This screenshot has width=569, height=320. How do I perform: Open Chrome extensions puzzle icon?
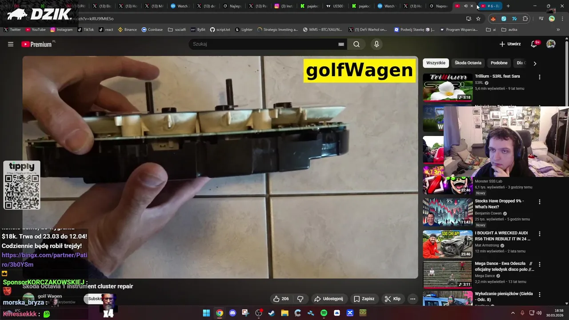pyautogui.click(x=525, y=19)
